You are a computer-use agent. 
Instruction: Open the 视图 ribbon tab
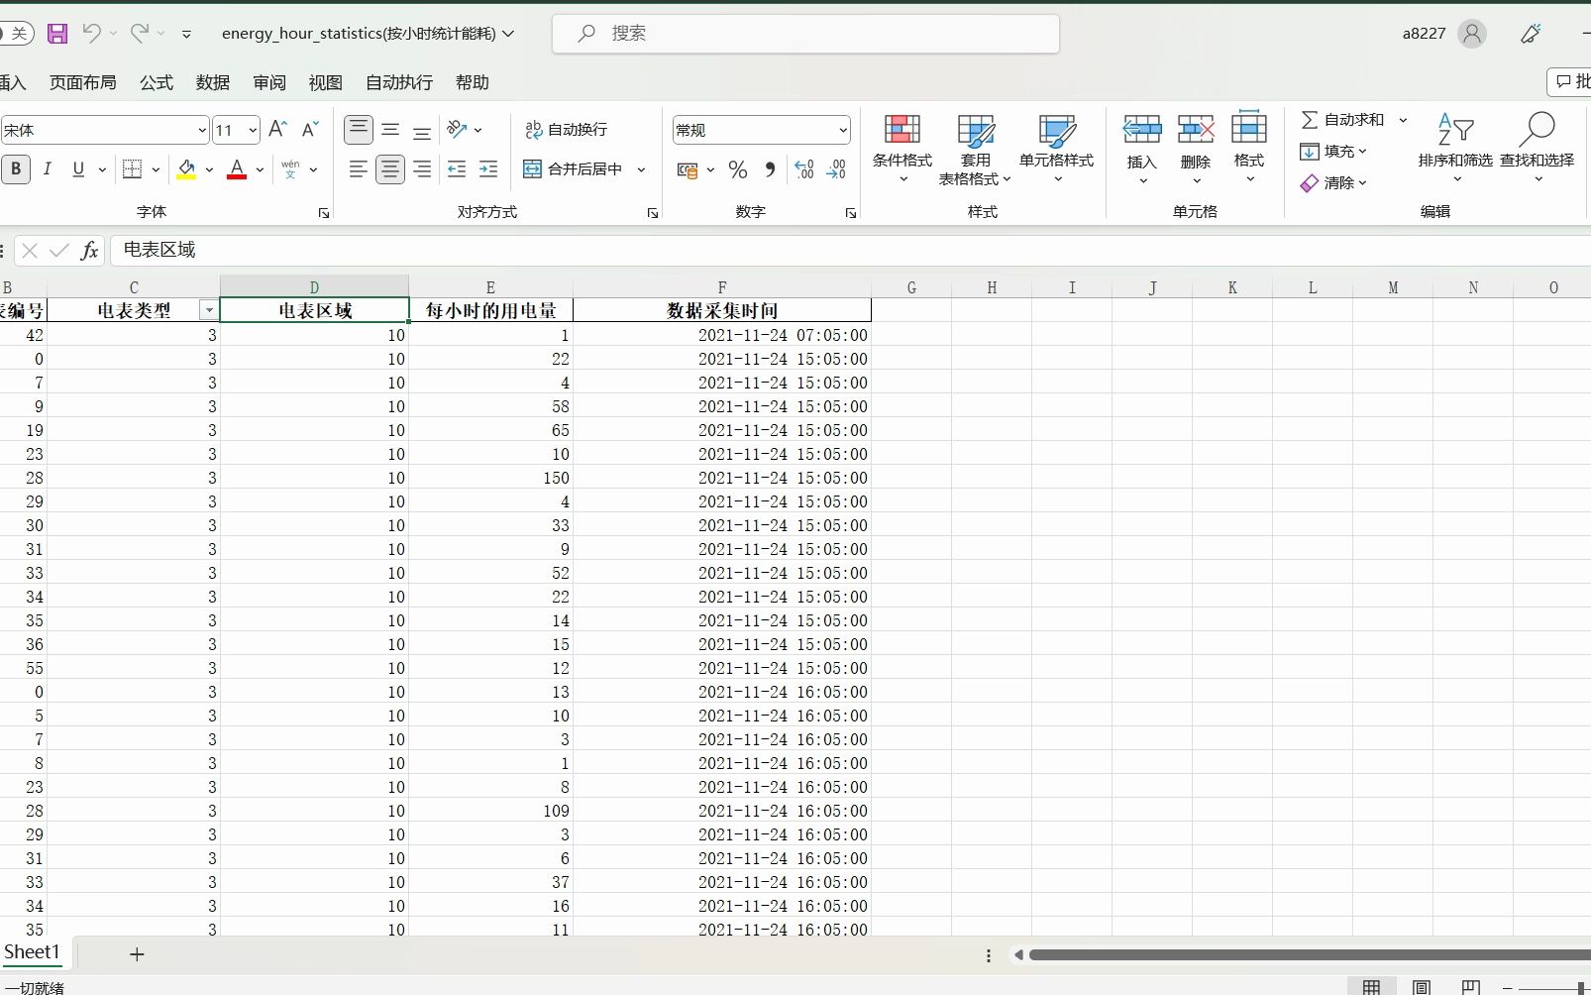[x=326, y=82]
